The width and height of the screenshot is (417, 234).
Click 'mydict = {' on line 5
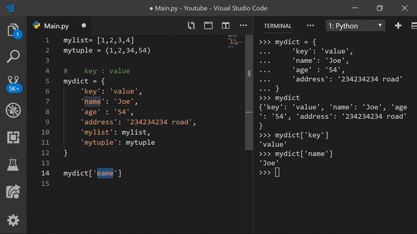pos(84,81)
